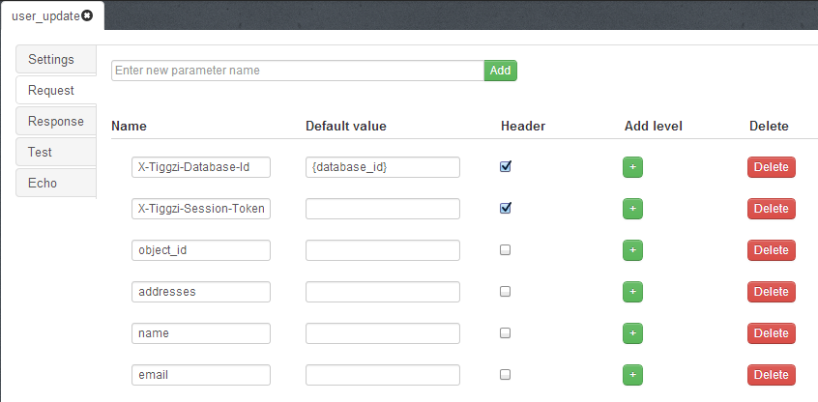Uncheck Header for X-Tiggzi-Database-Id
Image resolution: width=818 pixels, height=402 pixels.
click(505, 166)
